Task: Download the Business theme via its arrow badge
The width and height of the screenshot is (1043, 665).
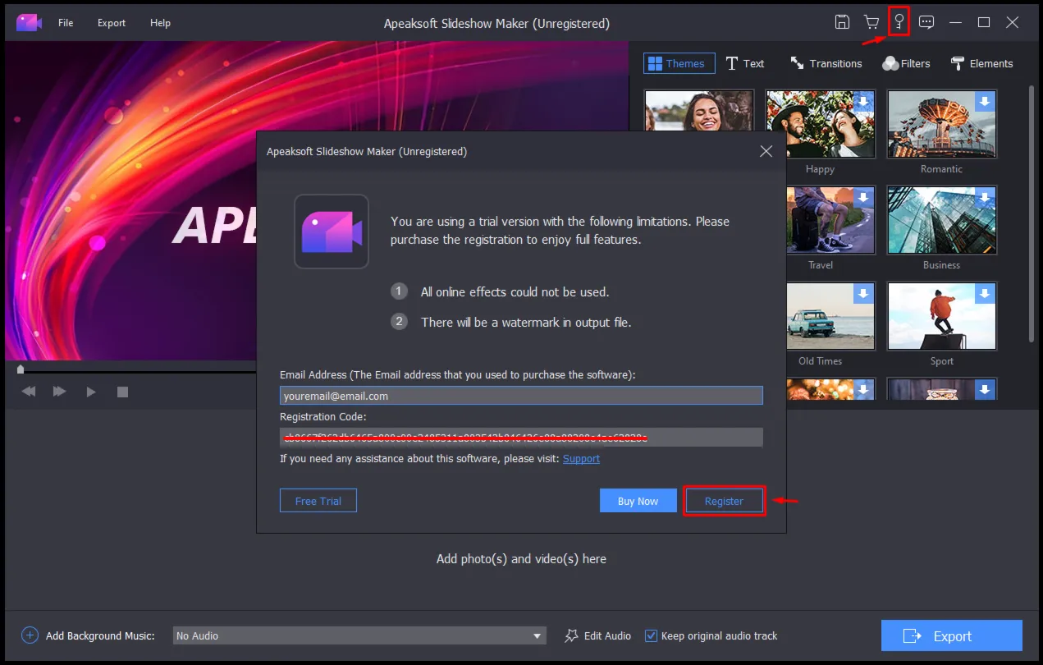Action: click(x=986, y=198)
